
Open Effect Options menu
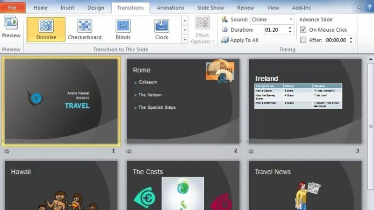coord(202,30)
